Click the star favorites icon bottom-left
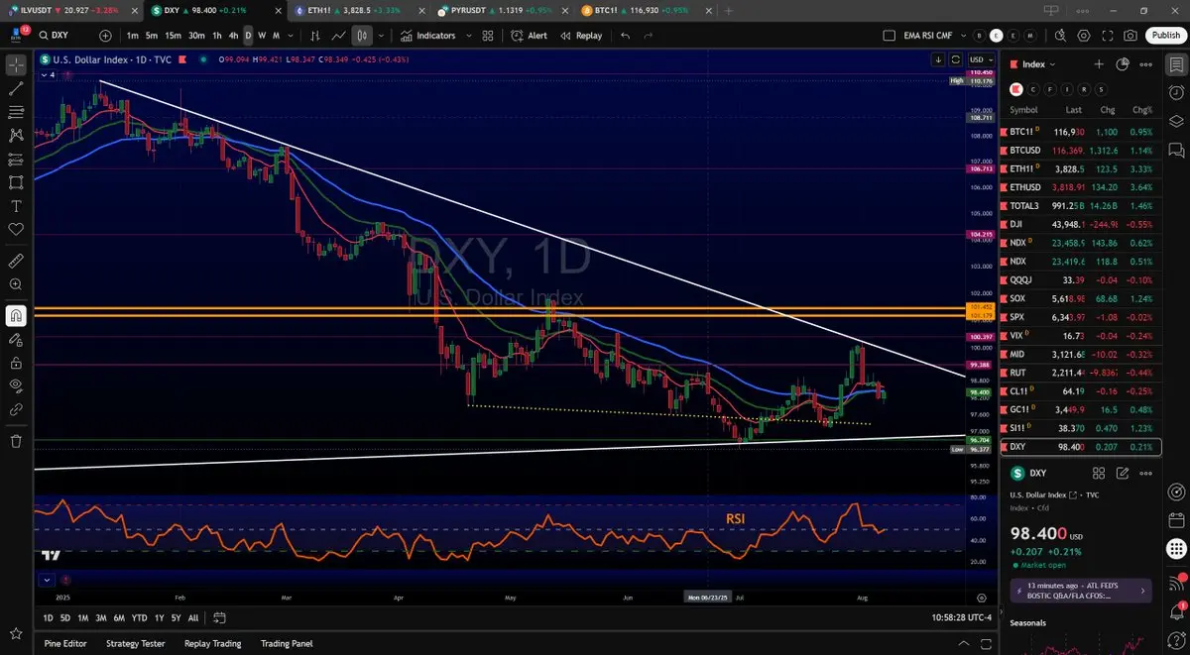This screenshot has height=655, width=1190. tap(16, 633)
